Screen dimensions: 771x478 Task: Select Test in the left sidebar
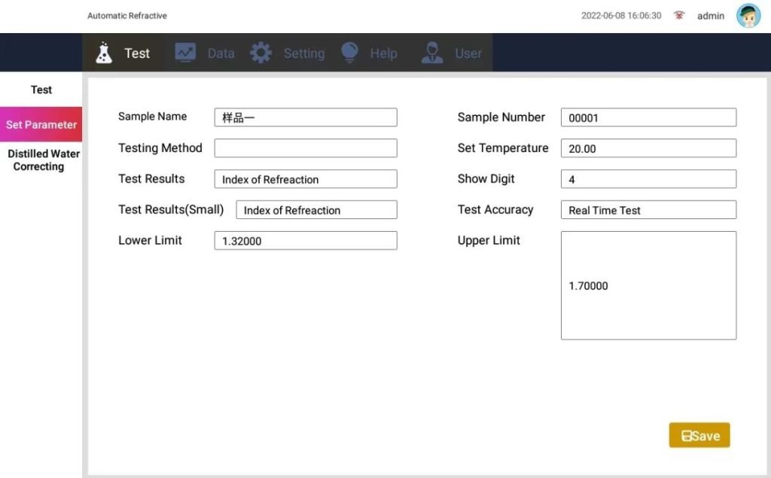[x=41, y=90]
